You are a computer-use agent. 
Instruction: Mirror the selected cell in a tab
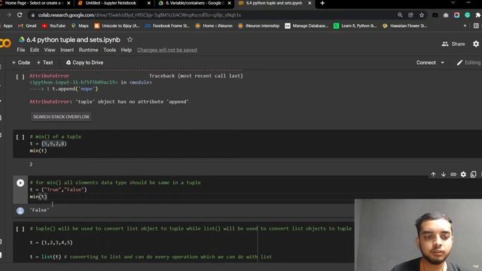click(x=473, y=174)
